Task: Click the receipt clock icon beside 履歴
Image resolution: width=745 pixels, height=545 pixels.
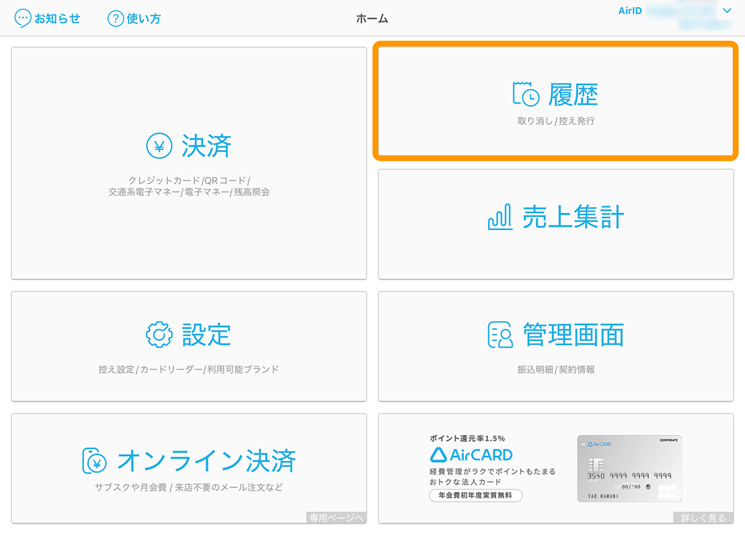Action: click(x=526, y=95)
